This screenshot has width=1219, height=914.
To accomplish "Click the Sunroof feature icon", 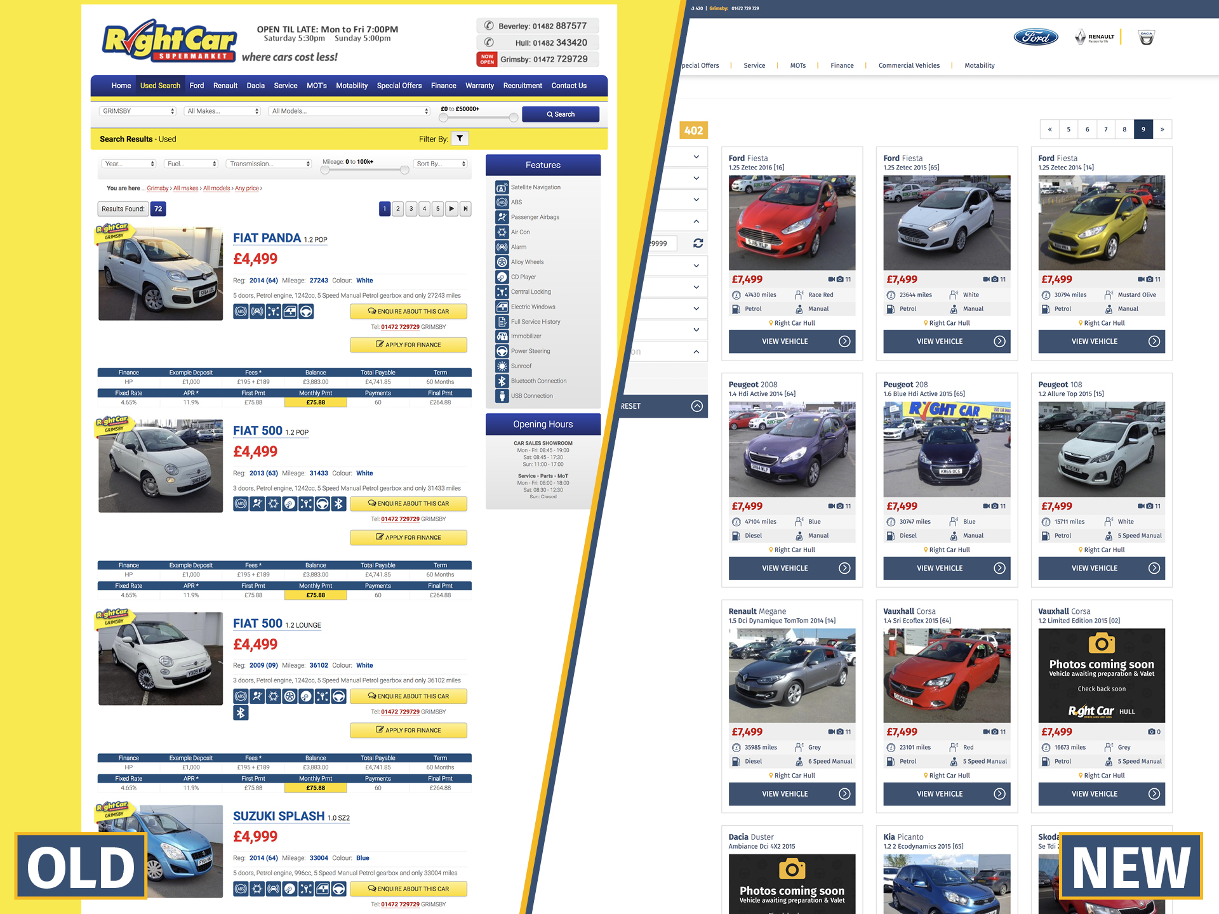I will point(502,366).
